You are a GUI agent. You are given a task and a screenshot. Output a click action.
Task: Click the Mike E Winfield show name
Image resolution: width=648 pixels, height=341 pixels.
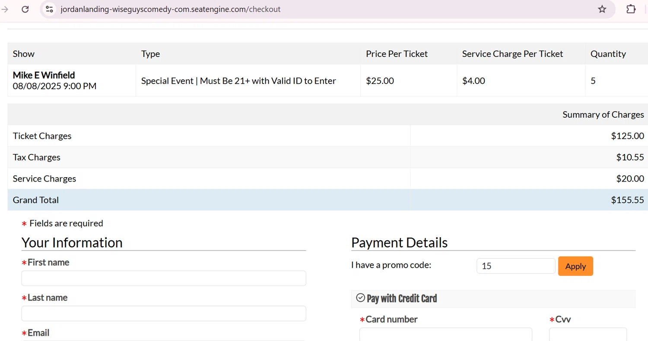[x=44, y=75]
